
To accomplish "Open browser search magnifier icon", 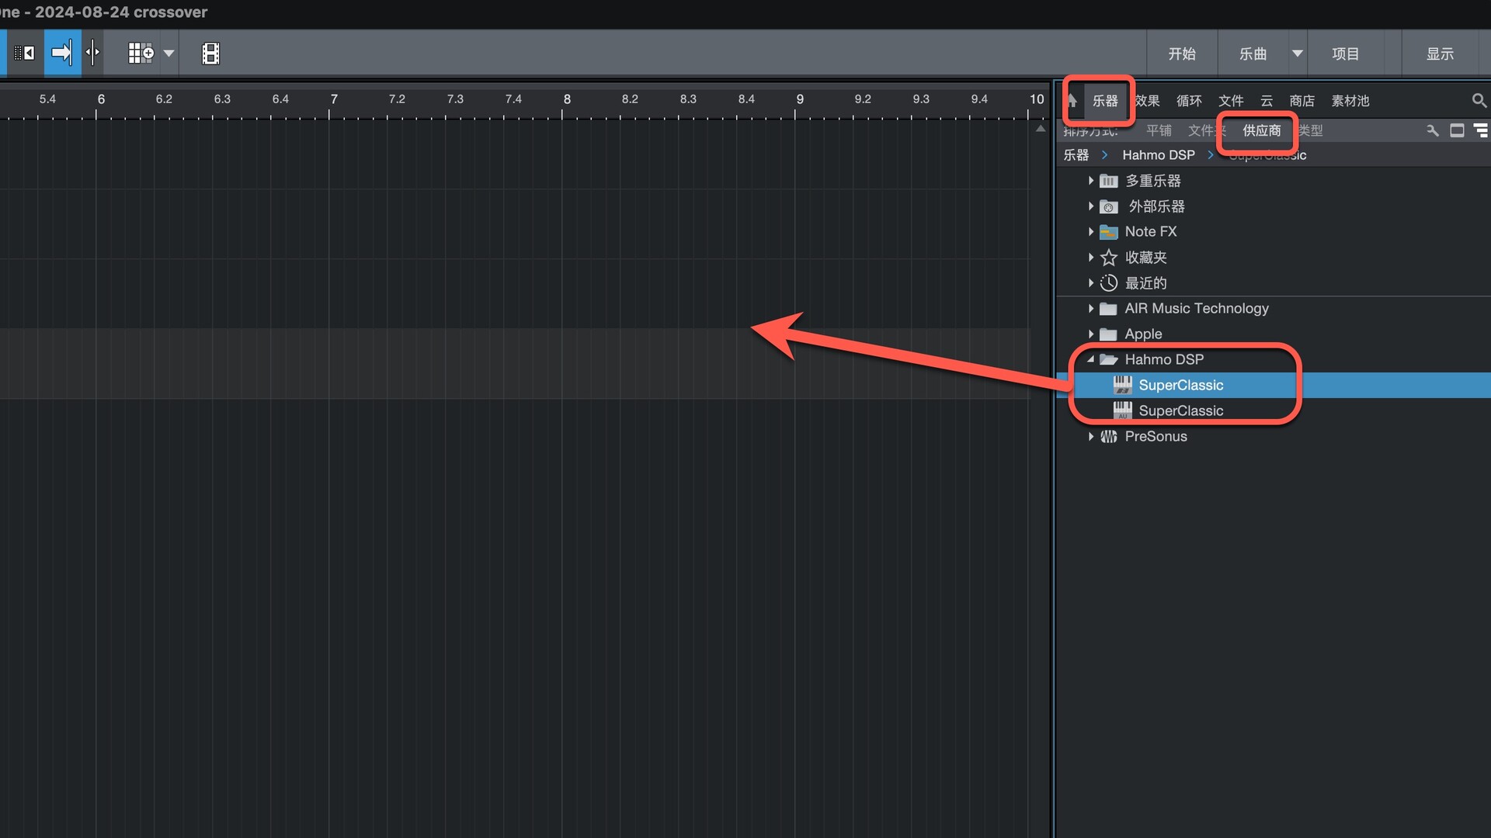I will tap(1479, 100).
